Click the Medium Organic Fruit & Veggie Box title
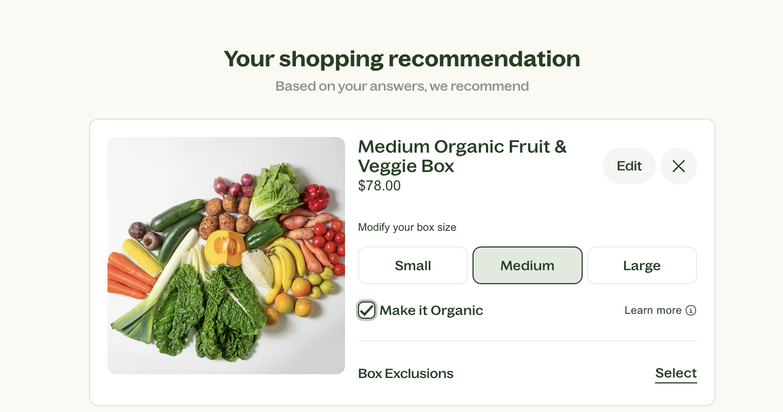Image resolution: width=783 pixels, height=412 pixels. click(462, 156)
